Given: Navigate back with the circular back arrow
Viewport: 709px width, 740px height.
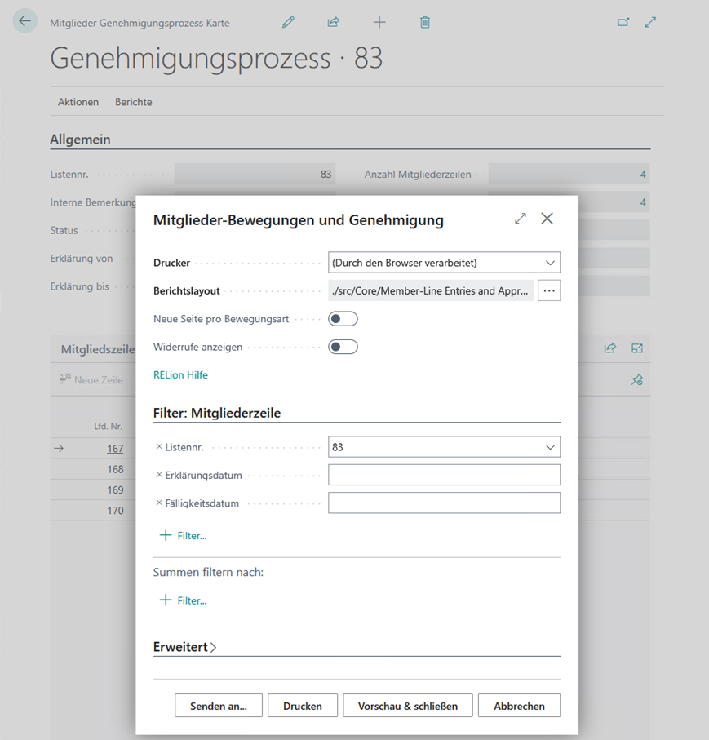Looking at the screenshot, I should pyautogui.click(x=24, y=20).
